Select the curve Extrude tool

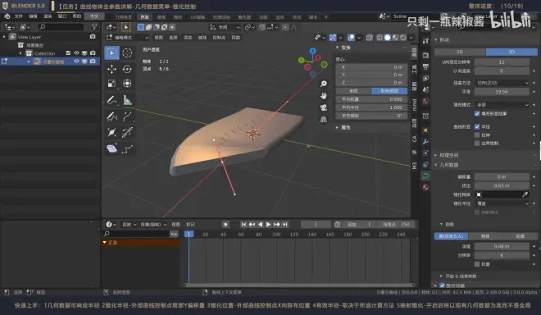[127, 116]
